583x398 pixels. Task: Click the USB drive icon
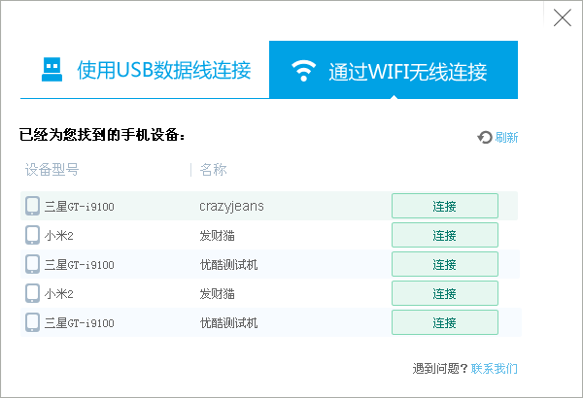(51, 70)
